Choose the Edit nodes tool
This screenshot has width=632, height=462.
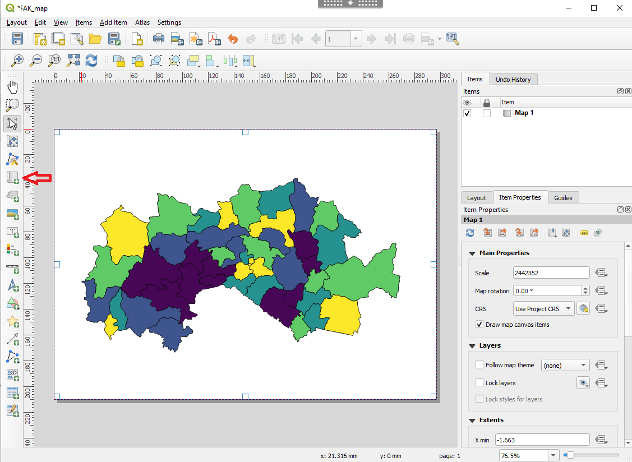point(12,160)
